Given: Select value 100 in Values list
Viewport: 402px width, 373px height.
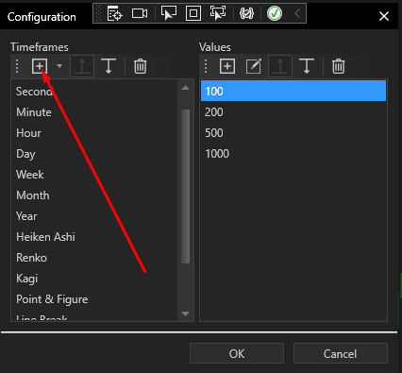Looking at the screenshot, I should pos(293,91).
